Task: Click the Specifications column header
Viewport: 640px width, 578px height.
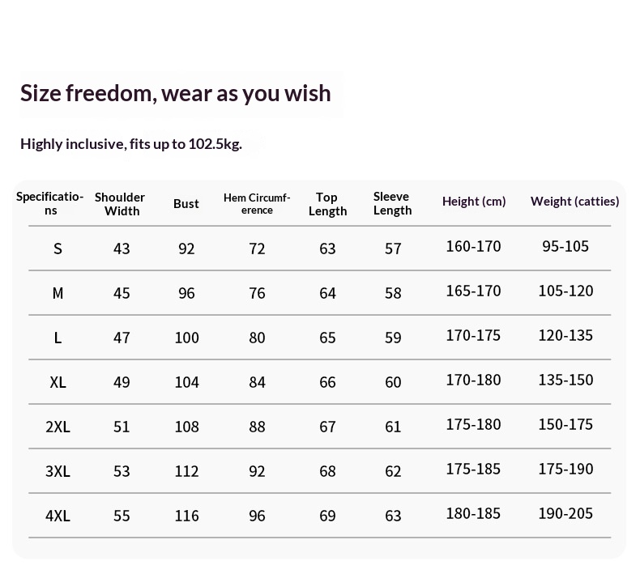Action: pos(50,203)
